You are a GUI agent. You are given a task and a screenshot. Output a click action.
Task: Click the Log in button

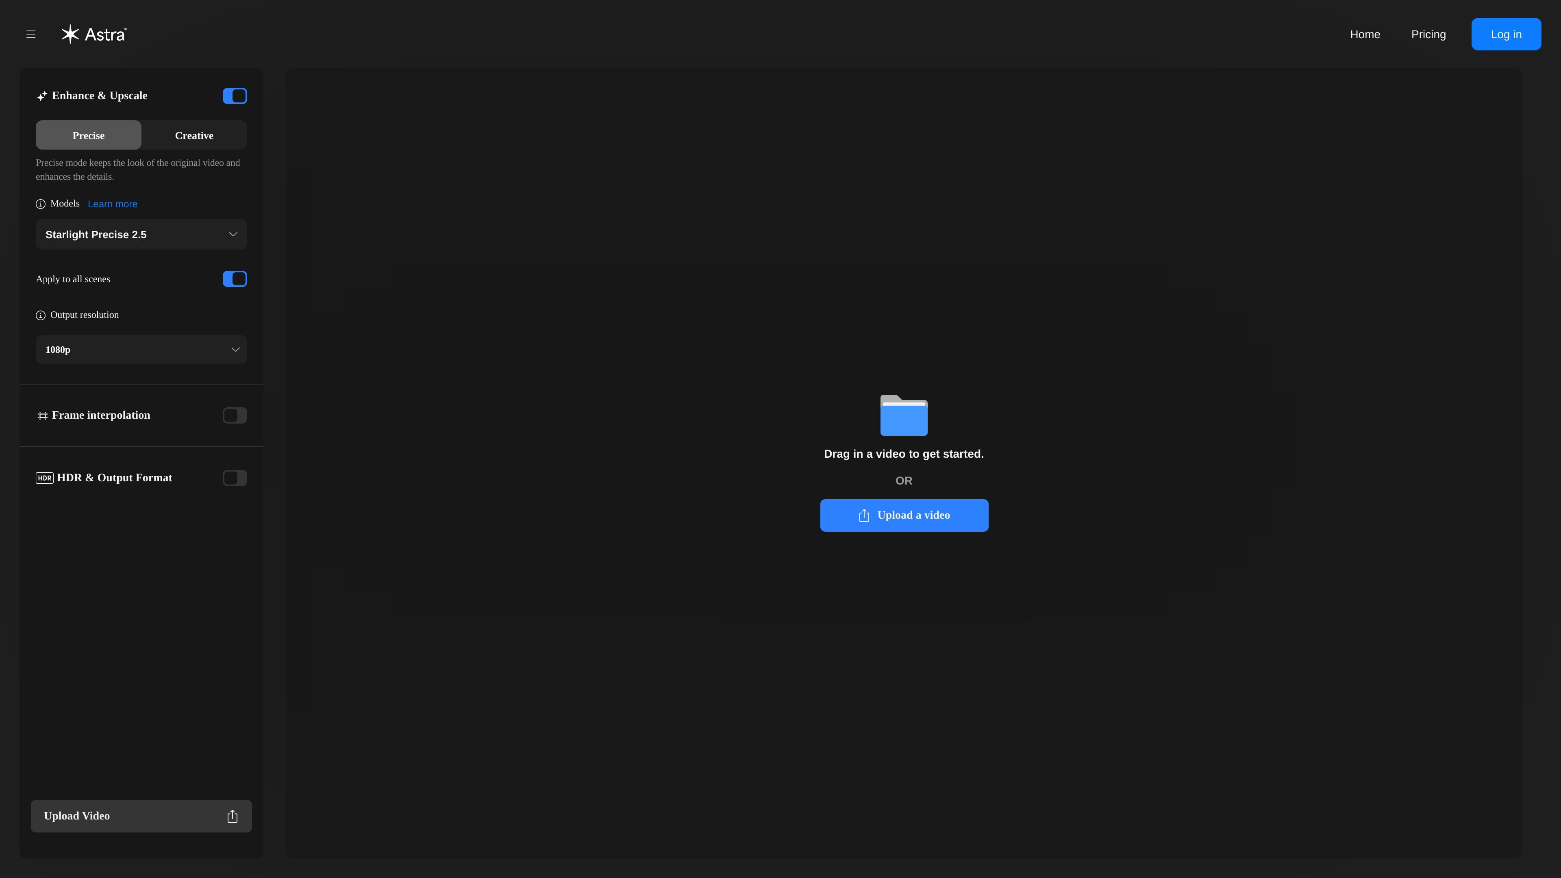[1506, 35]
